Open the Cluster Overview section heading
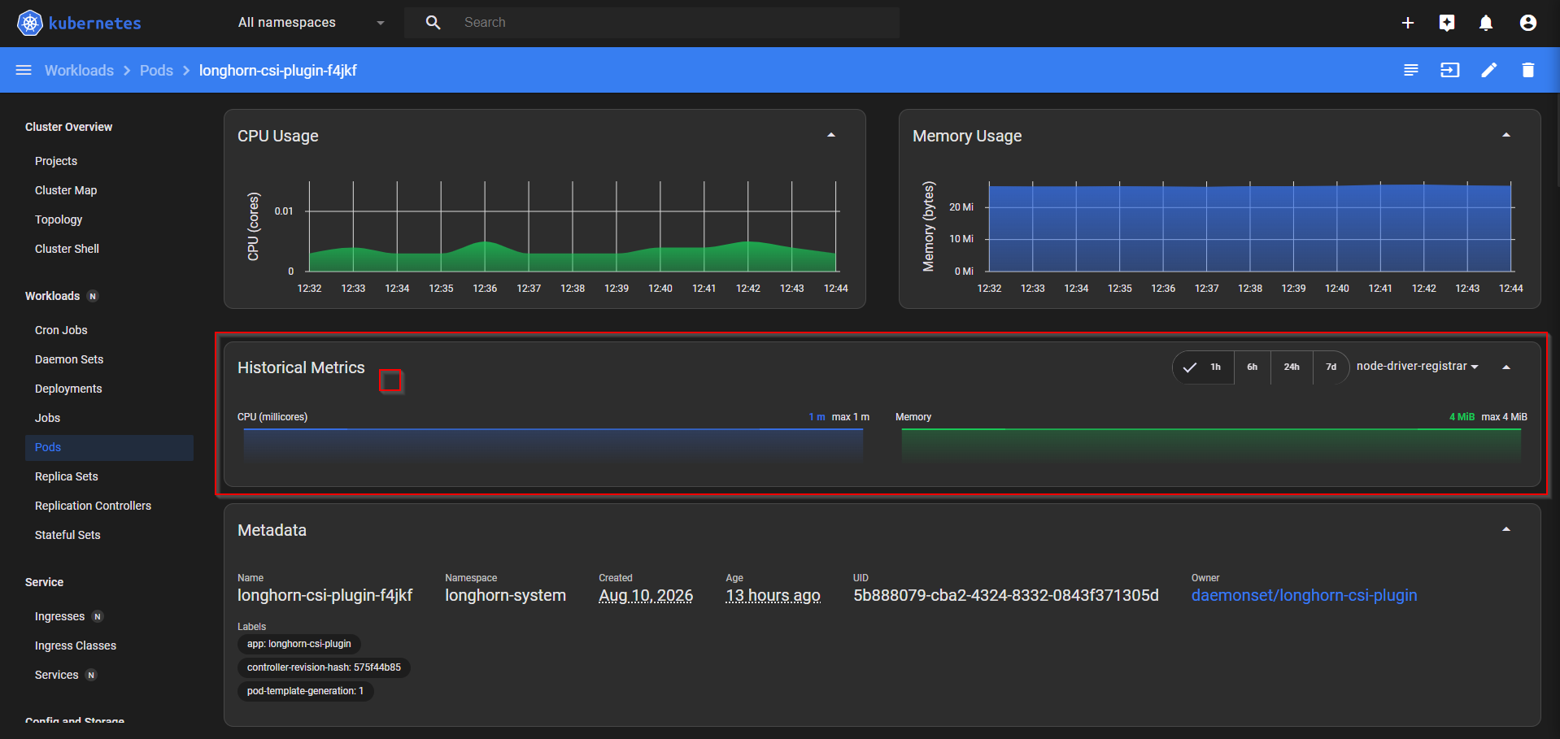Image resolution: width=1560 pixels, height=739 pixels. [69, 127]
